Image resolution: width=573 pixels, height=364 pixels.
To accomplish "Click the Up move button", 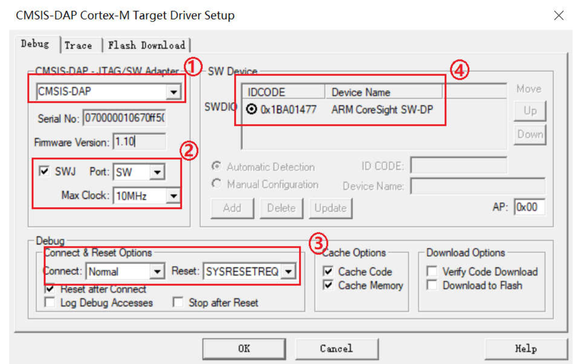I will [x=530, y=111].
